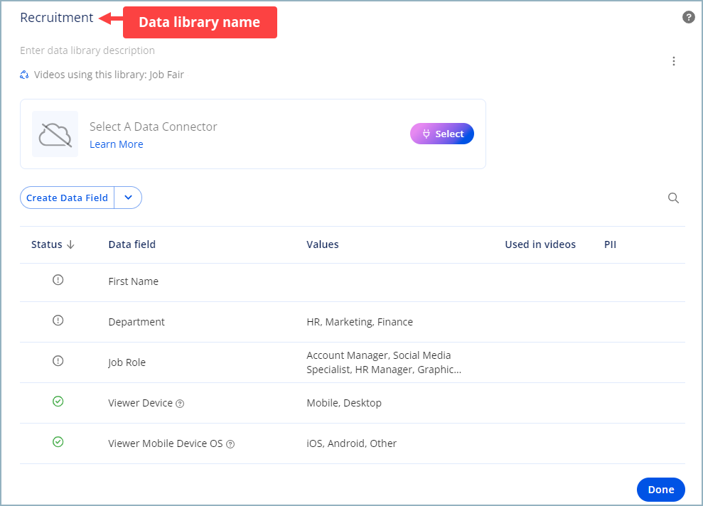Screen dimensions: 703x506
Task: Click the search icon above the data table
Action: (x=673, y=198)
